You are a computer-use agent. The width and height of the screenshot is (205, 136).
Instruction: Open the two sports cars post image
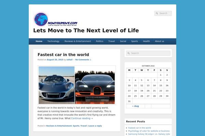point(77,85)
